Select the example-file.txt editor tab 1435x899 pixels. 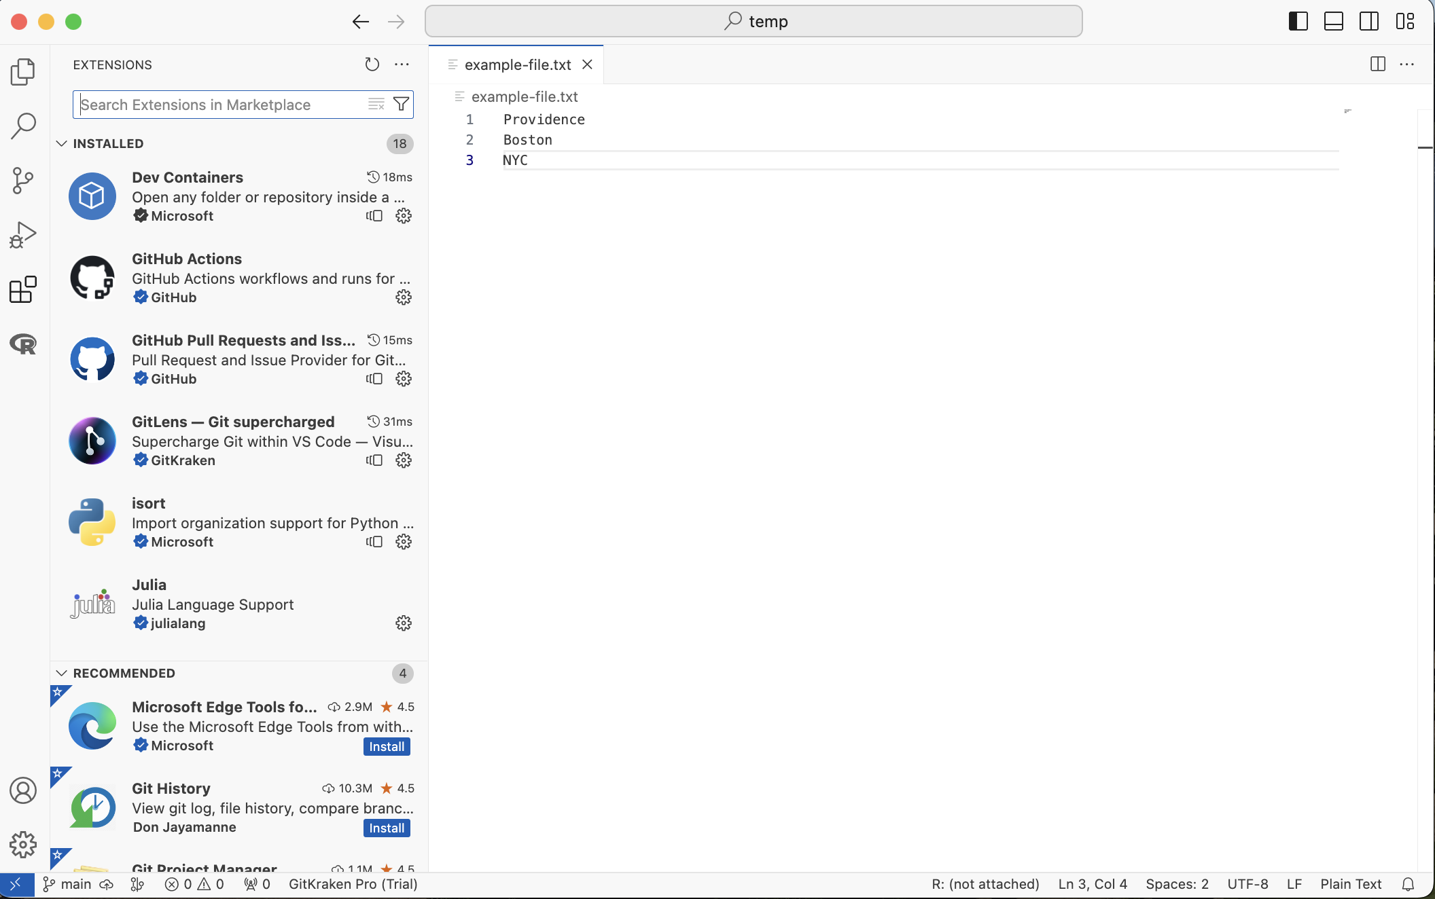pyautogui.click(x=517, y=65)
